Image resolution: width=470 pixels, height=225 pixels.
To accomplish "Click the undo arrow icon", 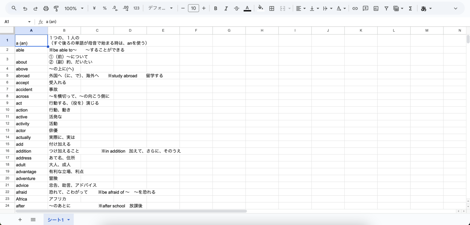I will coord(25,9).
